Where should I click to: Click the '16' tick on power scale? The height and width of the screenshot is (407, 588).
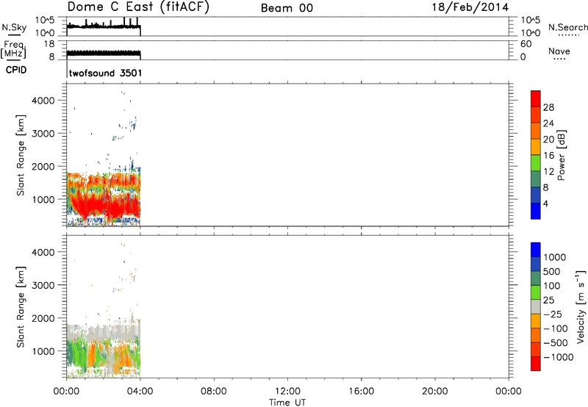tap(548, 156)
